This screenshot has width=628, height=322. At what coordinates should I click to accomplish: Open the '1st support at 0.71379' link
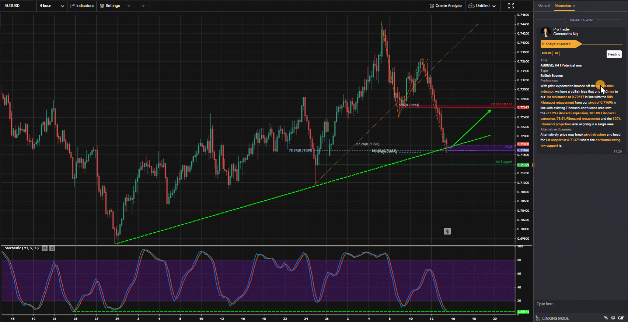pyautogui.click(x=562, y=140)
